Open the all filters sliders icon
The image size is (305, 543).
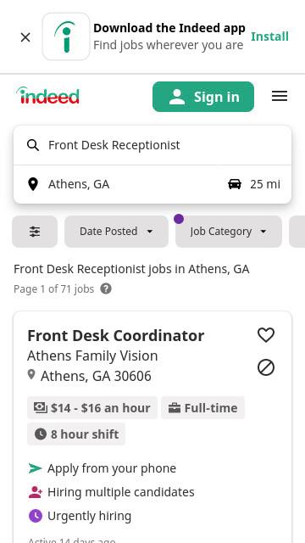[35, 232]
